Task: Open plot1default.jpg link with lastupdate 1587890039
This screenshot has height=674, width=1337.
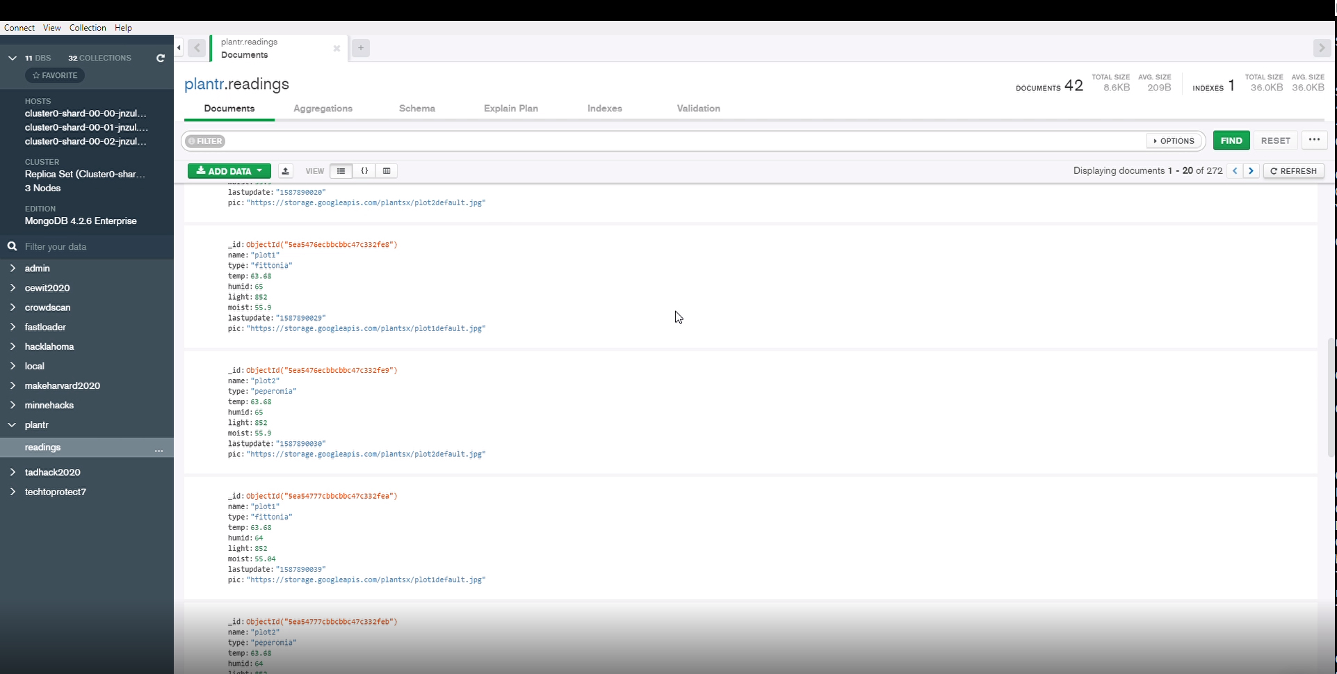Action: click(366, 579)
